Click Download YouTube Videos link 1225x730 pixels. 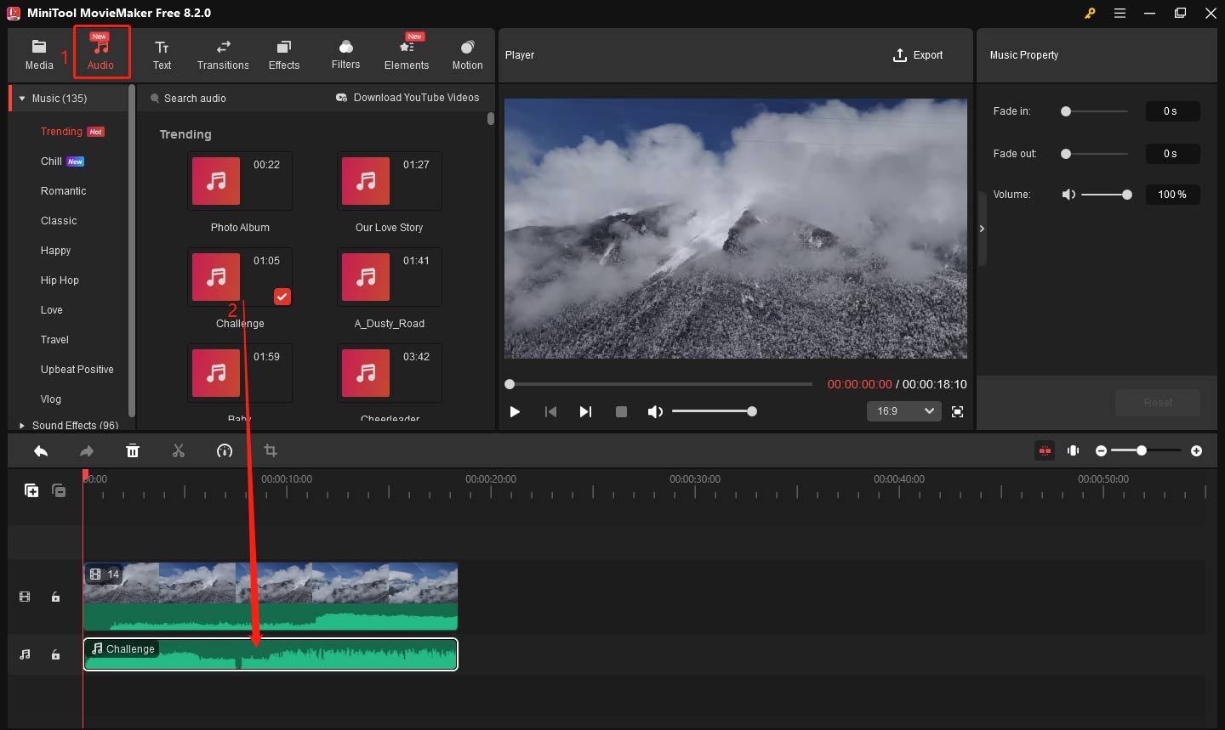(x=407, y=98)
